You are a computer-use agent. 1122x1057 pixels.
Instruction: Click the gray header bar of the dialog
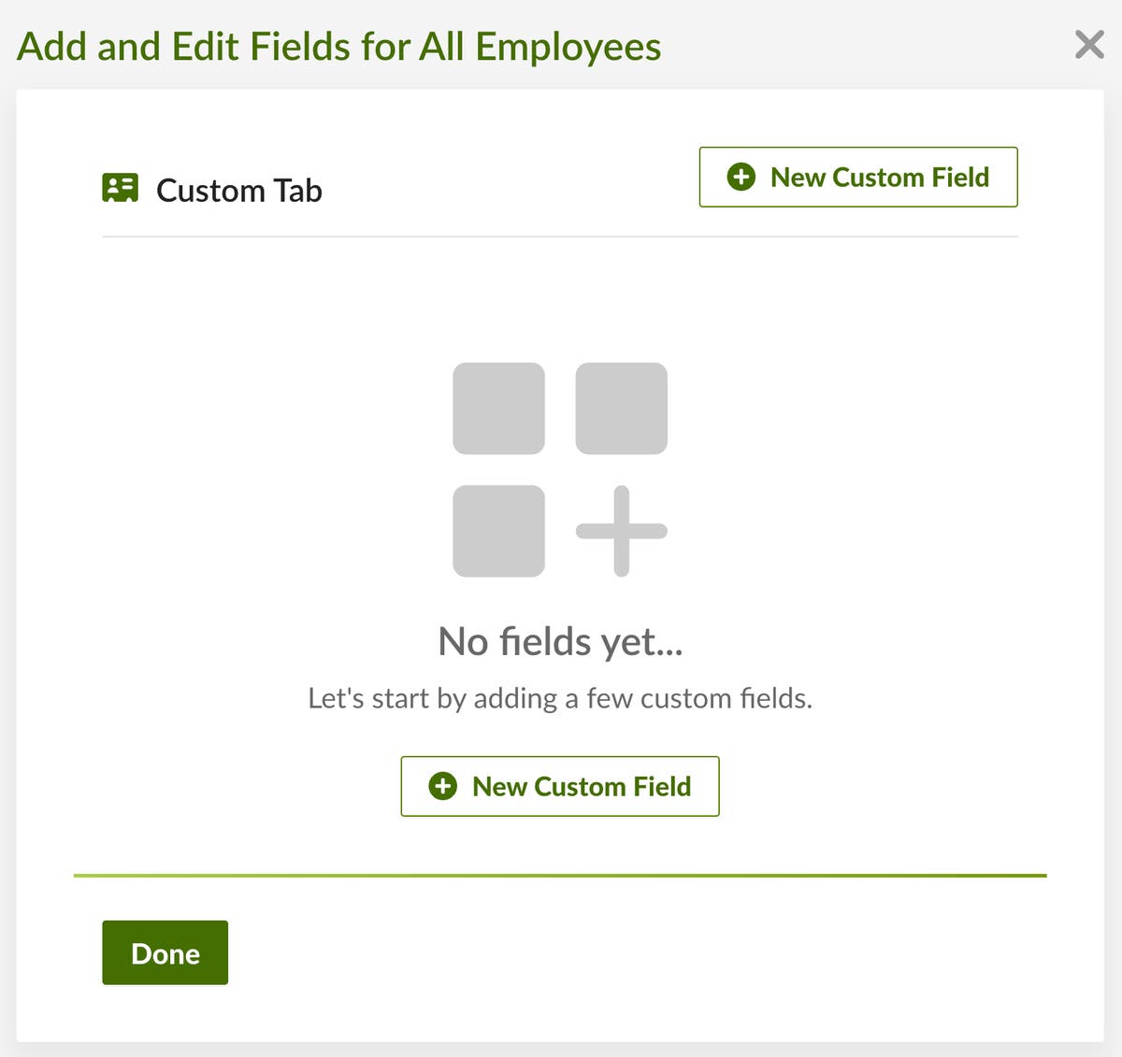click(841, 45)
